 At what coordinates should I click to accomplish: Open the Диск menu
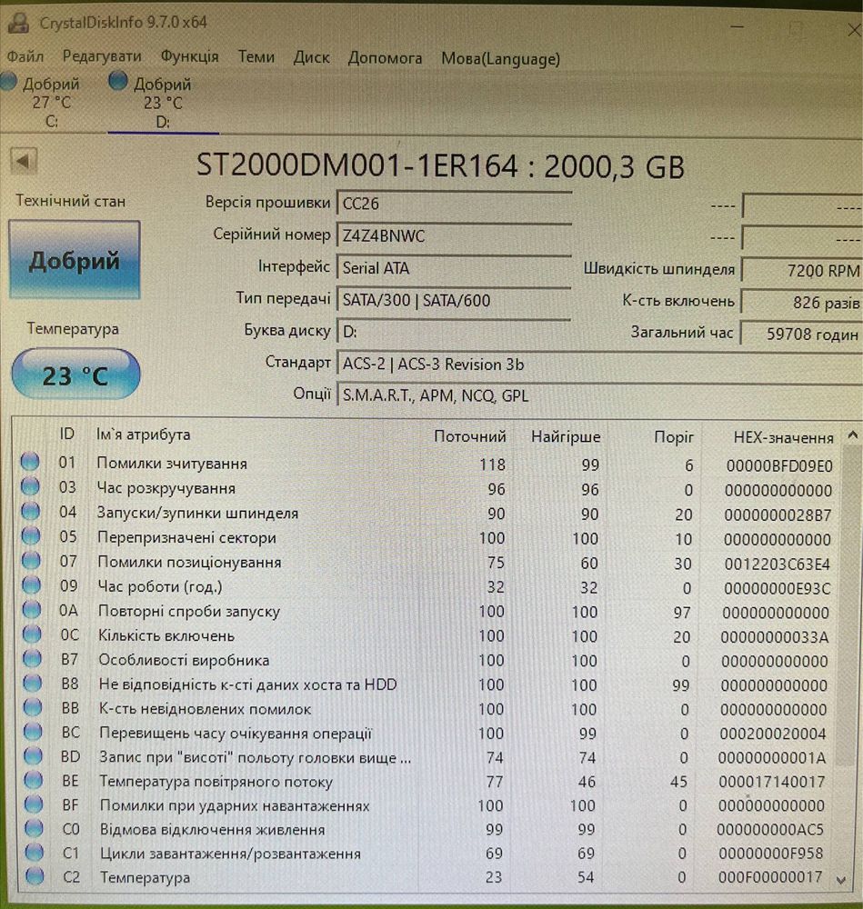point(311,57)
